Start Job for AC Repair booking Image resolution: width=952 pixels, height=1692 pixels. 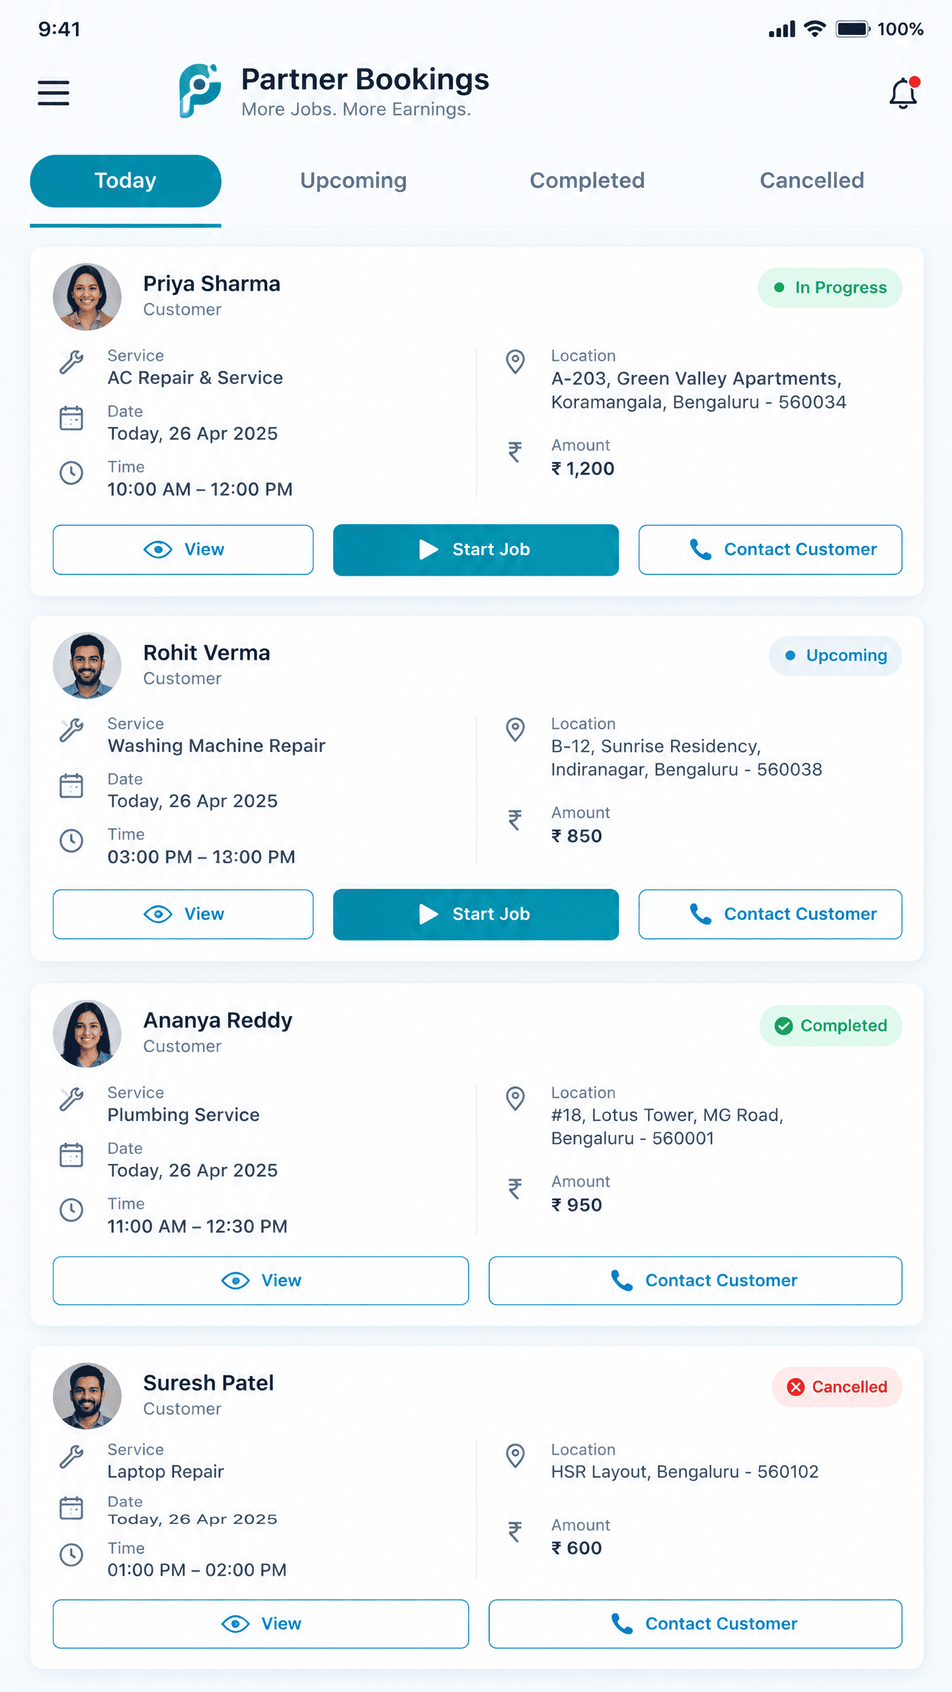click(476, 549)
